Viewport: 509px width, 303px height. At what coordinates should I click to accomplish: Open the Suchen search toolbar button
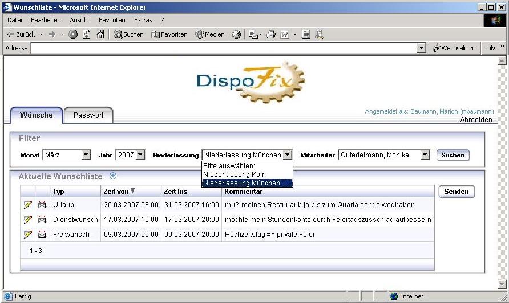128,34
